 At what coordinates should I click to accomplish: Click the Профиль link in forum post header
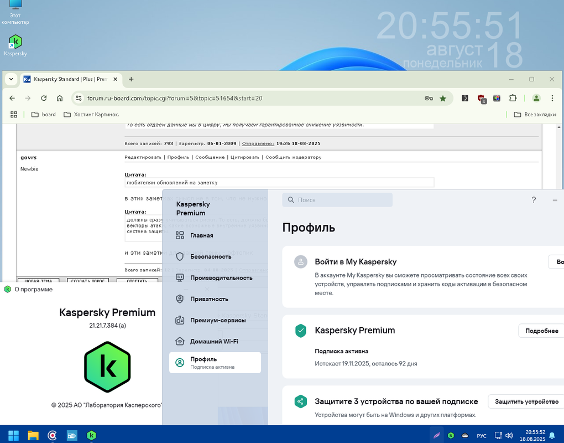(x=178, y=157)
